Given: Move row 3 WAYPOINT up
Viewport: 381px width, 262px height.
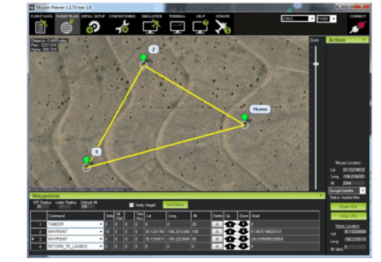Looking at the screenshot, I should click(x=230, y=239).
